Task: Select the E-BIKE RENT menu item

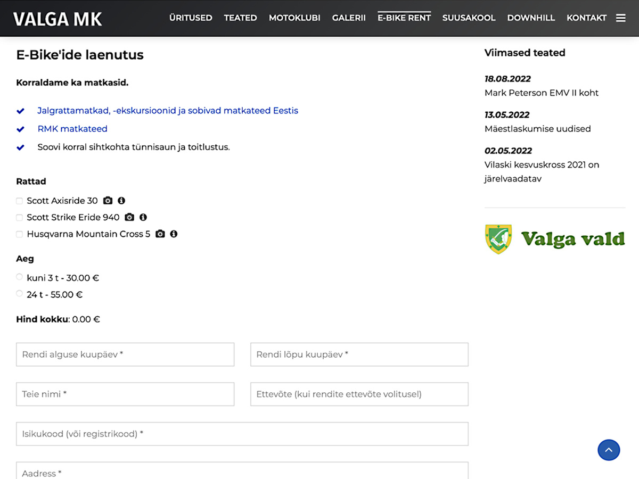Action: (404, 18)
